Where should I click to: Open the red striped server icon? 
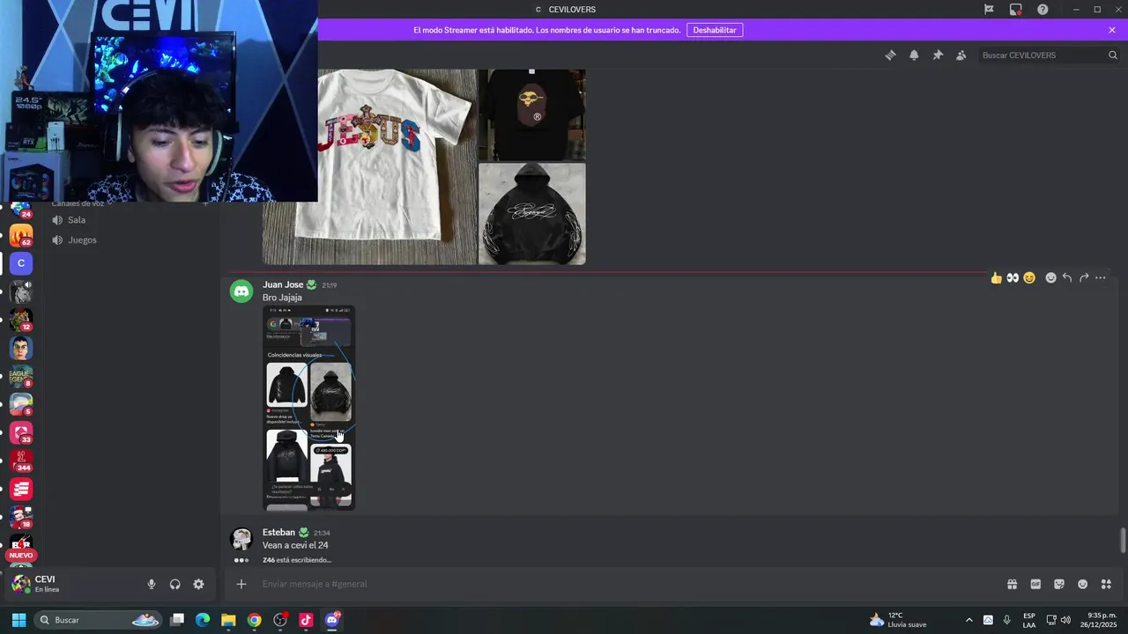click(21, 489)
